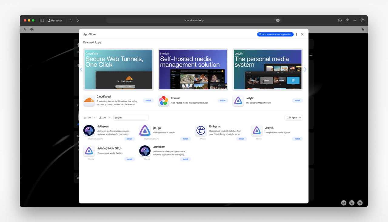Click the network icon at the dashboard top right
Screen dimensions: 388x222
pyautogui.click(x=363, y=29)
